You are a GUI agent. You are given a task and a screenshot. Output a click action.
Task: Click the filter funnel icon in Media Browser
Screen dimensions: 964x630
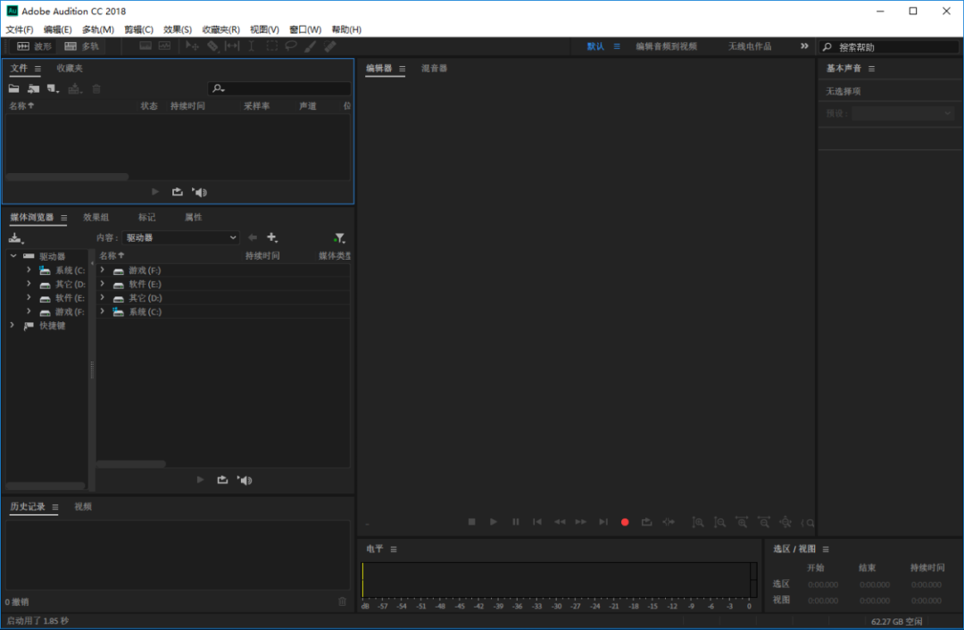(x=339, y=238)
